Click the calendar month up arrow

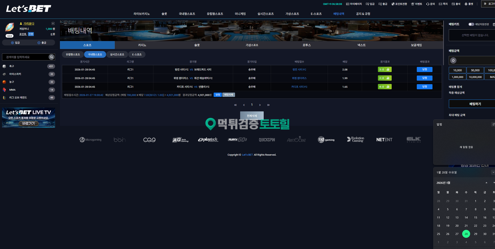(486, 183)
